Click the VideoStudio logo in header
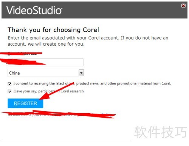Image resolution: width=189 pixels, height=146 pixels. 34,10
